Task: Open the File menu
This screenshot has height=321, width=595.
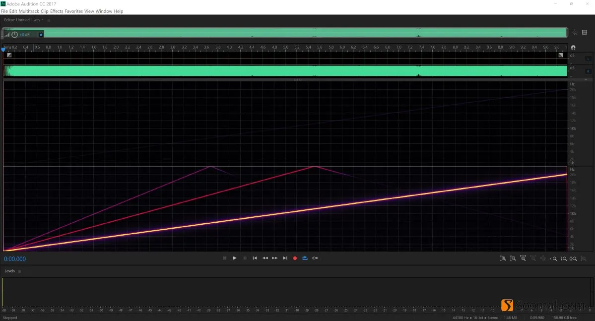Action: click(4, 11)
